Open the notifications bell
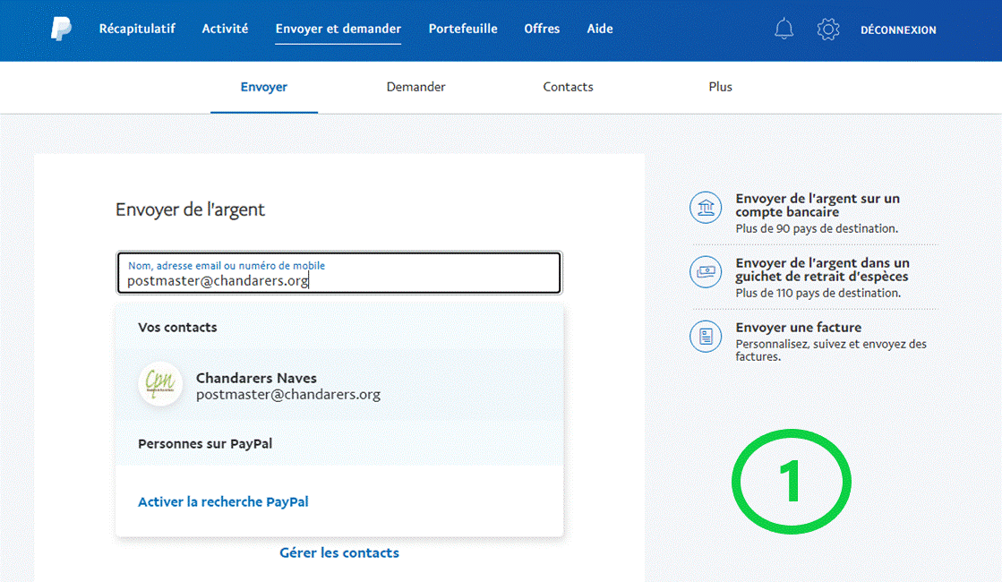 (784, 30)
